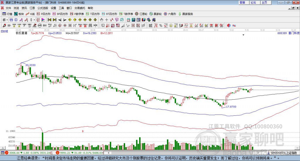Select the red target circle tool

point(60,25)
